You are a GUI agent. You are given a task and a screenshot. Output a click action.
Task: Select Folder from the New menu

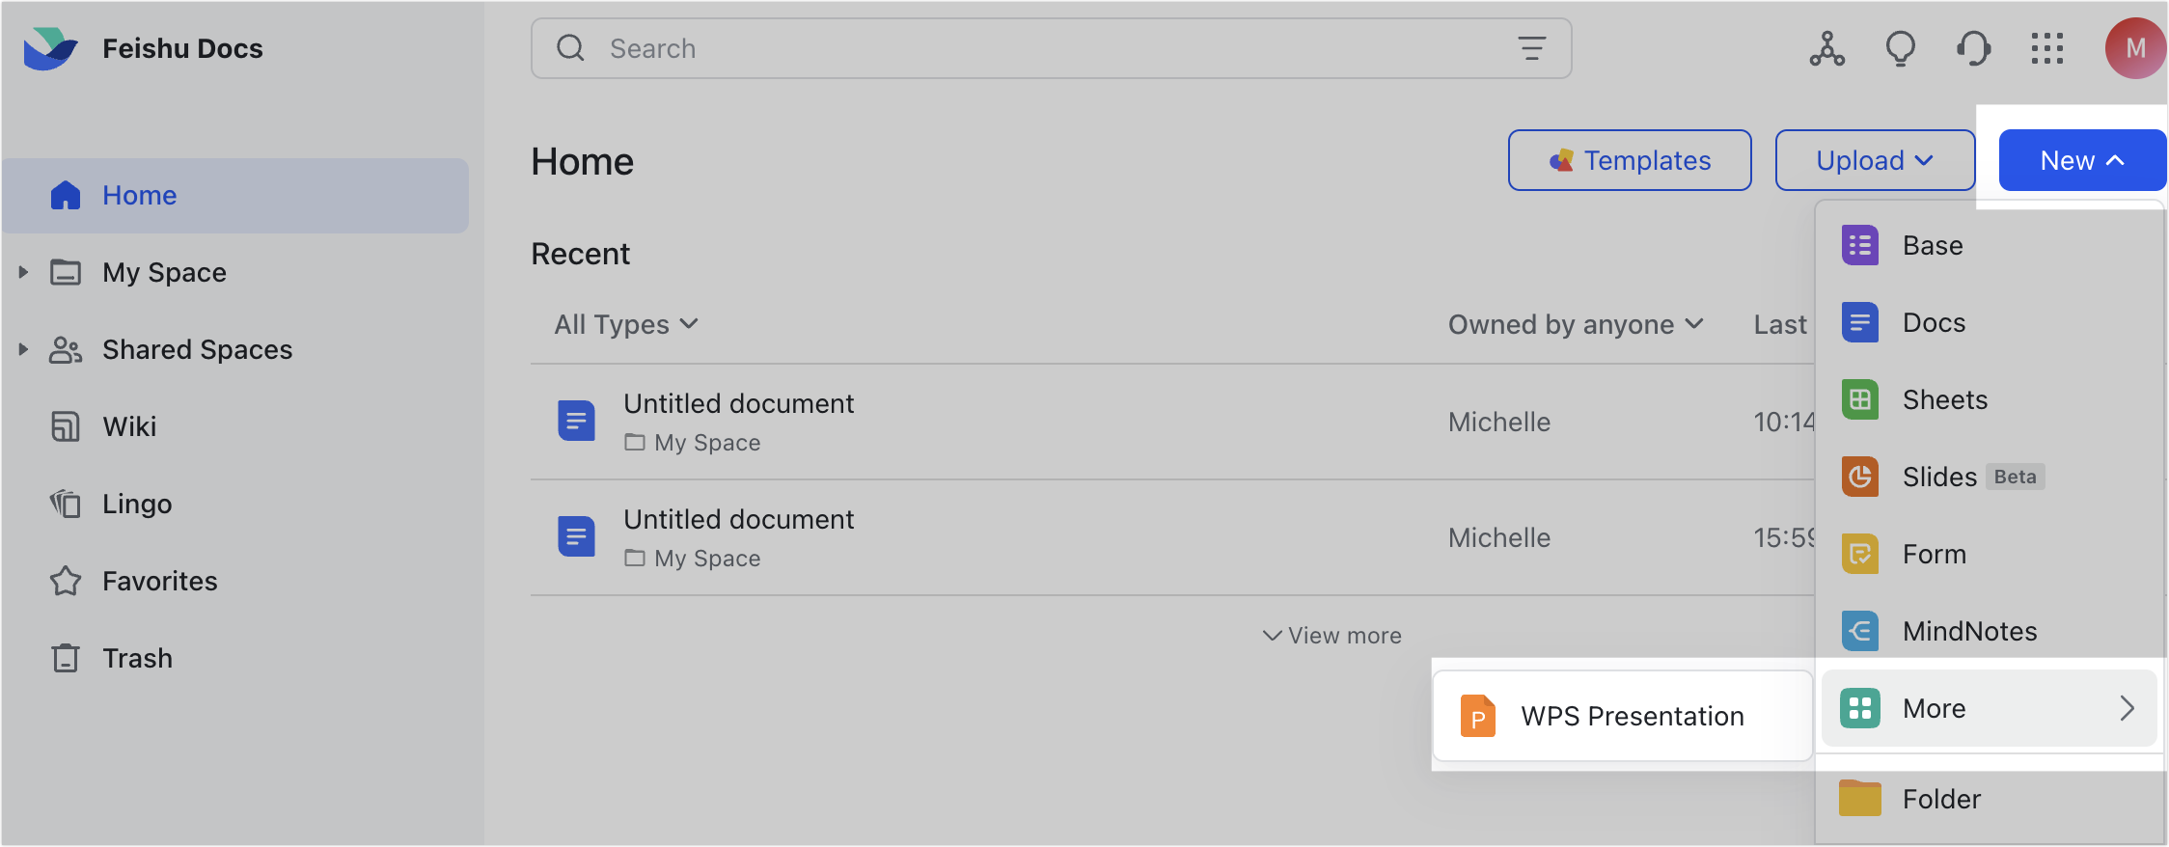click(1988, 799)
